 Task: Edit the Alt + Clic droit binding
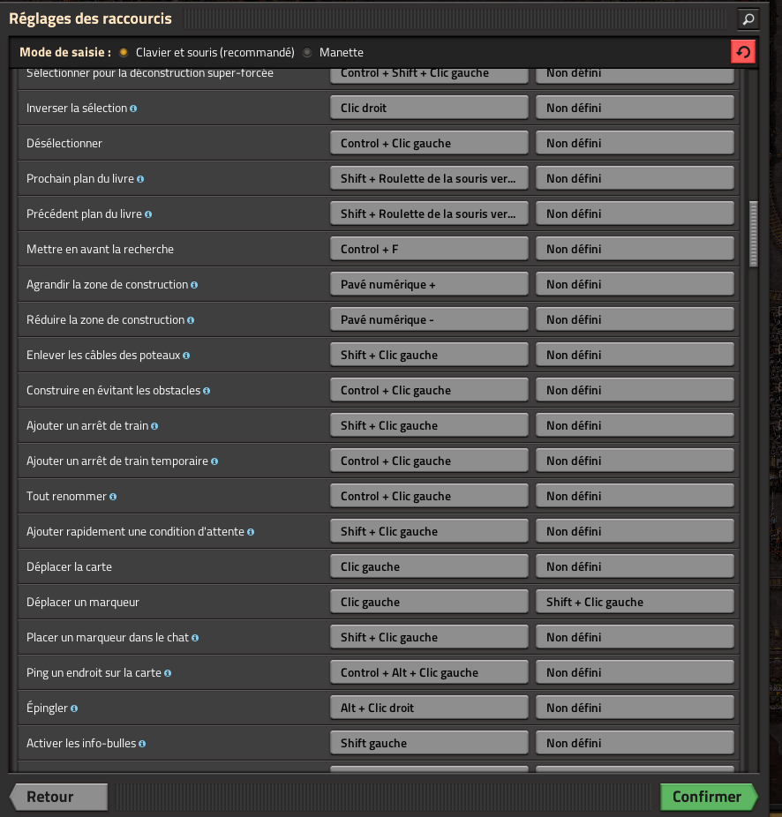429,708
